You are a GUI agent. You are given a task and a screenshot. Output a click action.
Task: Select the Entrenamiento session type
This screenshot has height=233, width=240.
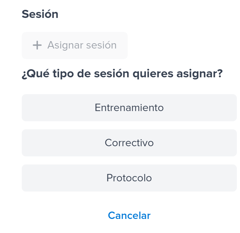click(129, 108)
